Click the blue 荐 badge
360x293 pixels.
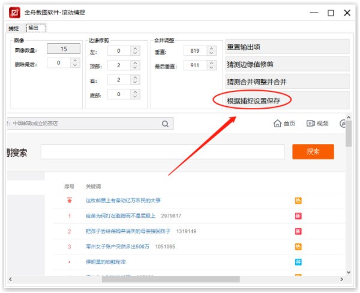coord(298,262)
